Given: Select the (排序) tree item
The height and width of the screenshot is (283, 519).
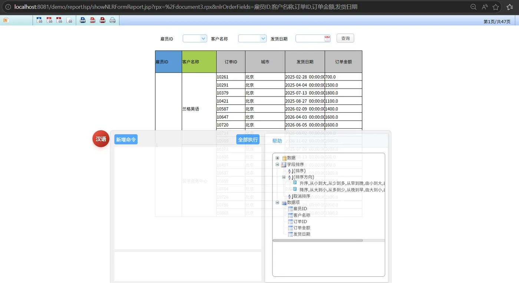Looking at the screenshot, I should click(299, 171).
